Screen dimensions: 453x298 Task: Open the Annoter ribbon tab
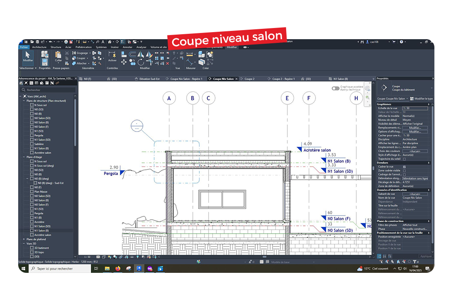[x=128, y=47]
